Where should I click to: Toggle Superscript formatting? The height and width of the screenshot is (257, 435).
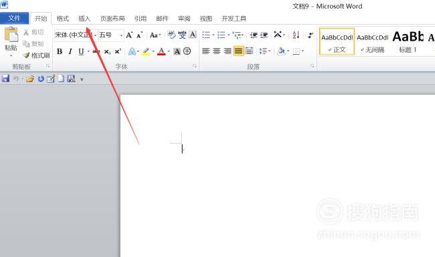[x=118, y=51]
